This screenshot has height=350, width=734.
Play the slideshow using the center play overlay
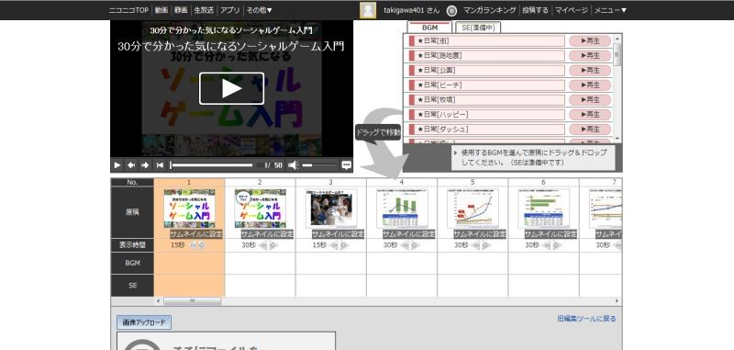click(x=232, y=88)
